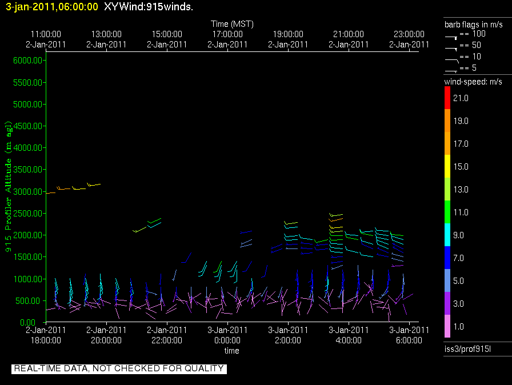Screen dimensions: 512x385
Task: Click the dark blue 7.0 color segment
Action: [x=448, y=258]
